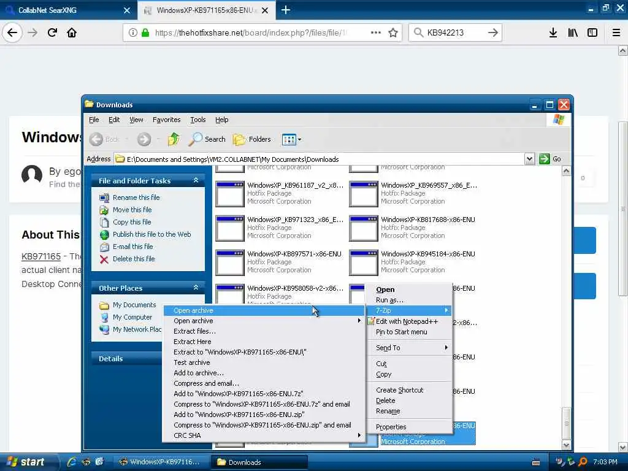Switch to CollabNet SearXNG tab
The height and width of the screenshot is (471, 628).
click(x=68, y=10)
